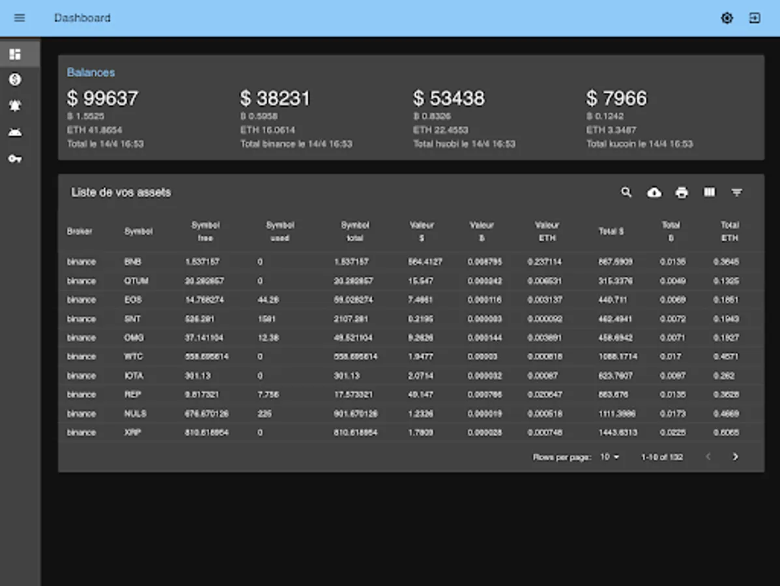This screenshot has width=780, height=586.
Task: Open the dollar coin sidebar section
Action: click(x=16, y=79)
